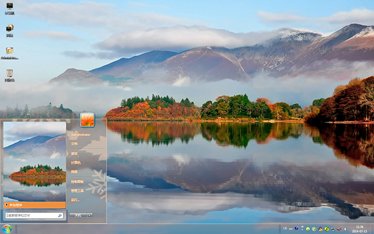Click the magnifier search icon in the Start menu
This screenshot has height=234, width=374.
pyautogui.click(x=60, y=216)
